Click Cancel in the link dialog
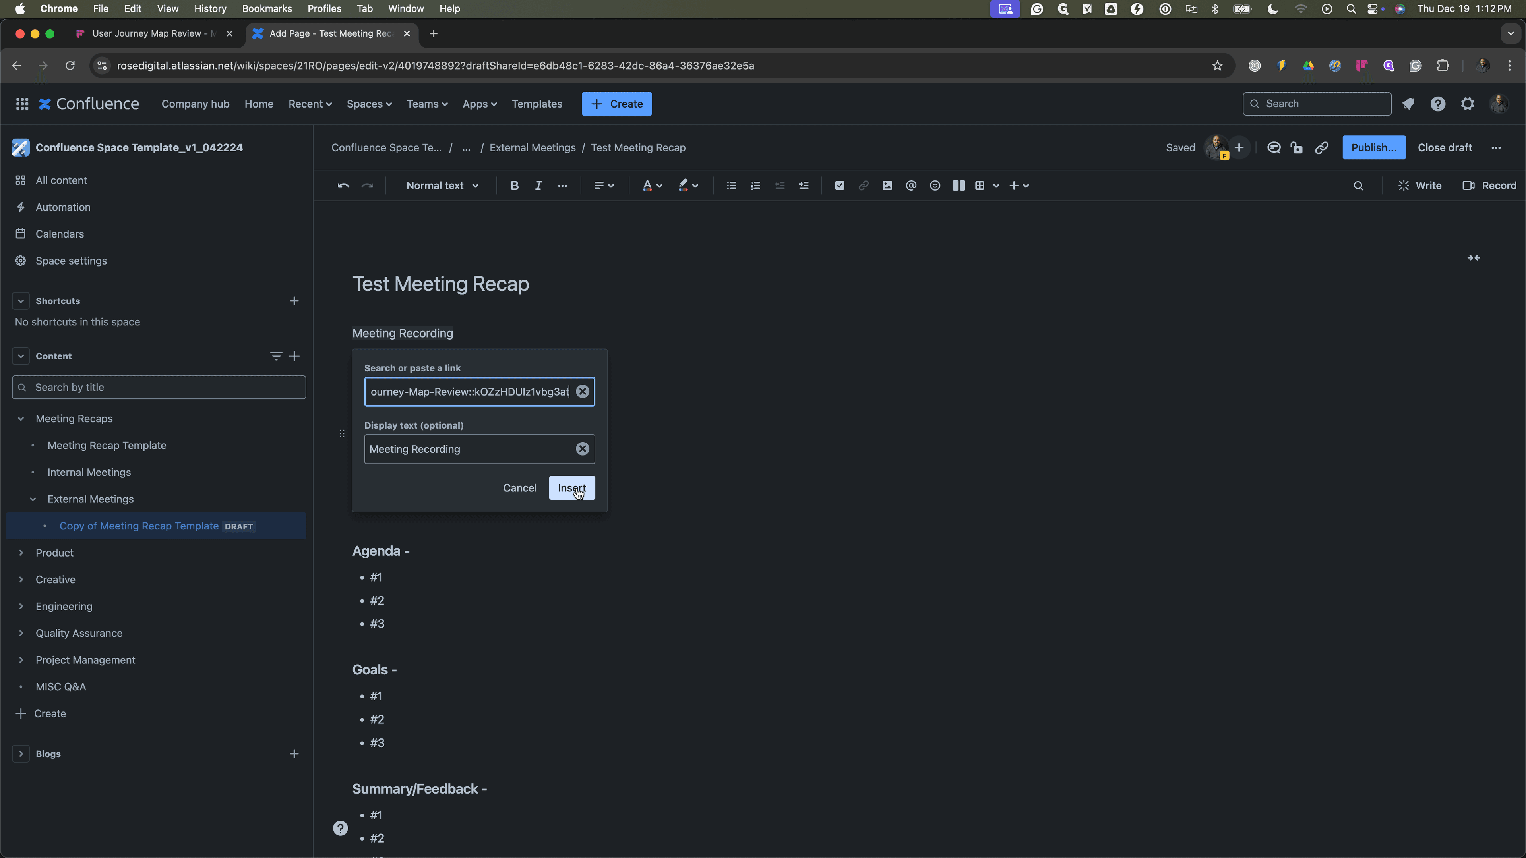Screen dimensions: 1526x858 [519, 488]
